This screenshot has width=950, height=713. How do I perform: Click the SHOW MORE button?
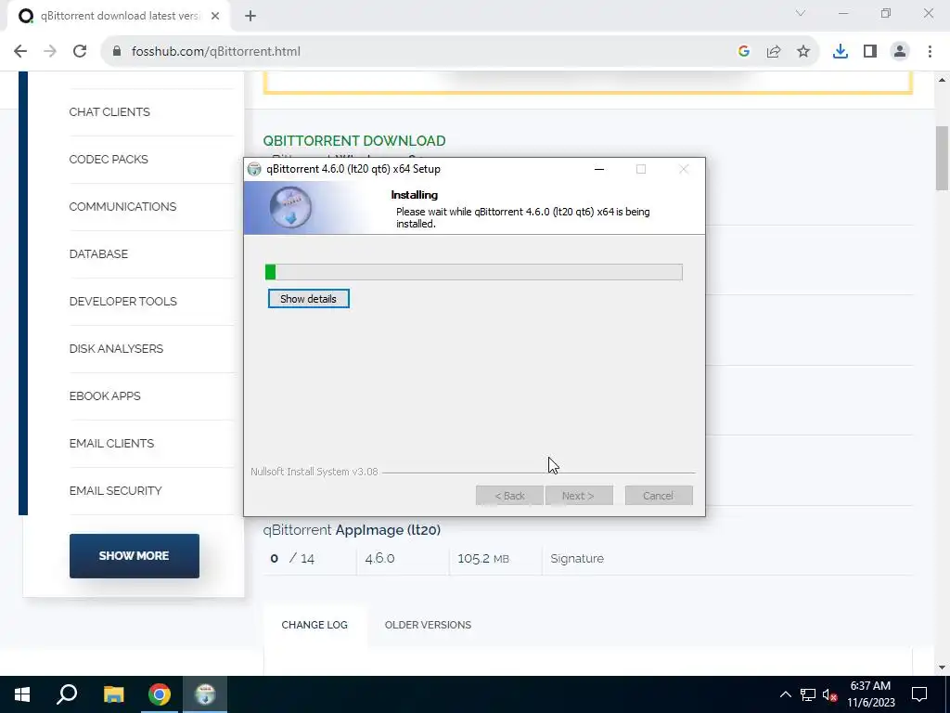click(x=134, y=556)
